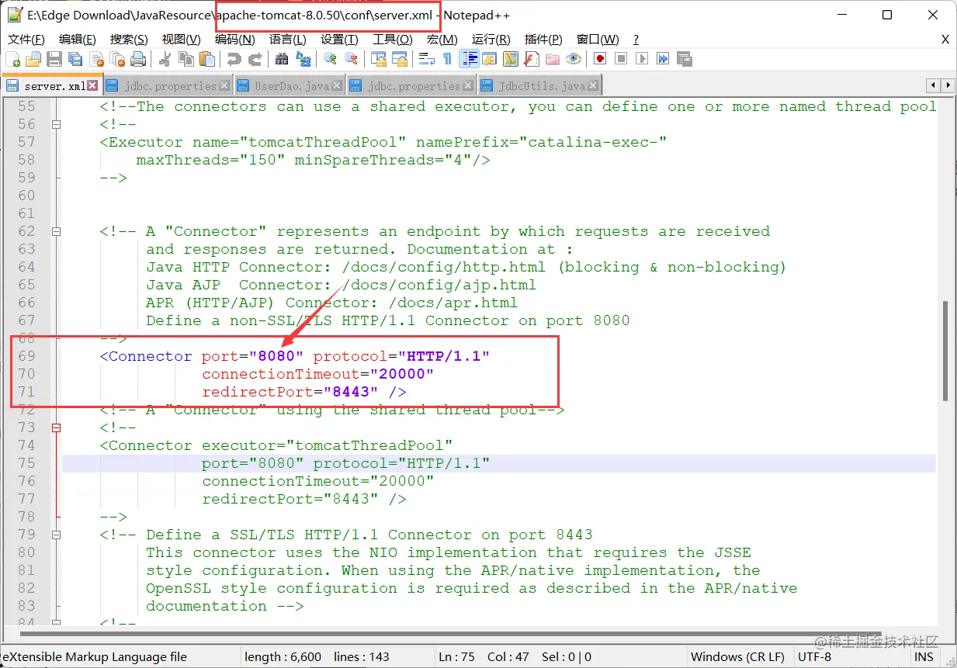Toggle Word Wrap toolbar icon
The image size is (957, 668).
pos(427,59)
